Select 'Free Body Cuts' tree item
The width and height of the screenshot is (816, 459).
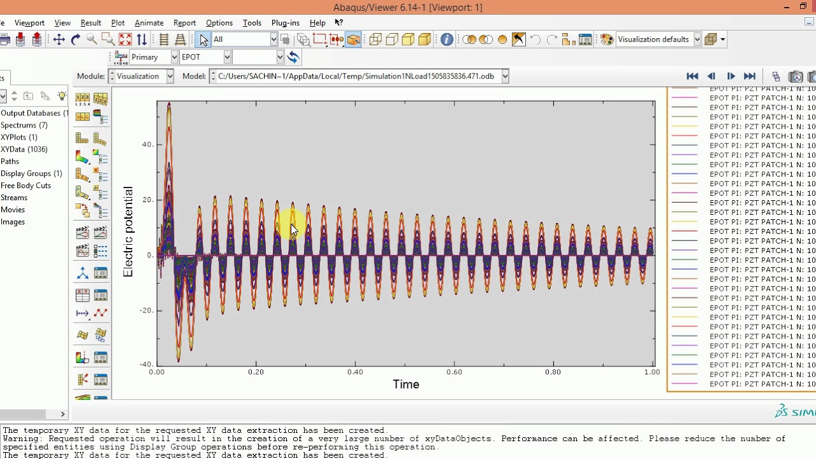[x=25, y=186]
